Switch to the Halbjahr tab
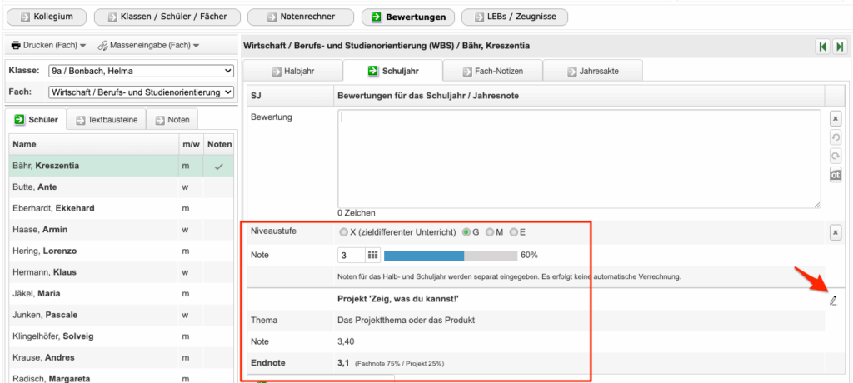 [x=292, y=71]
